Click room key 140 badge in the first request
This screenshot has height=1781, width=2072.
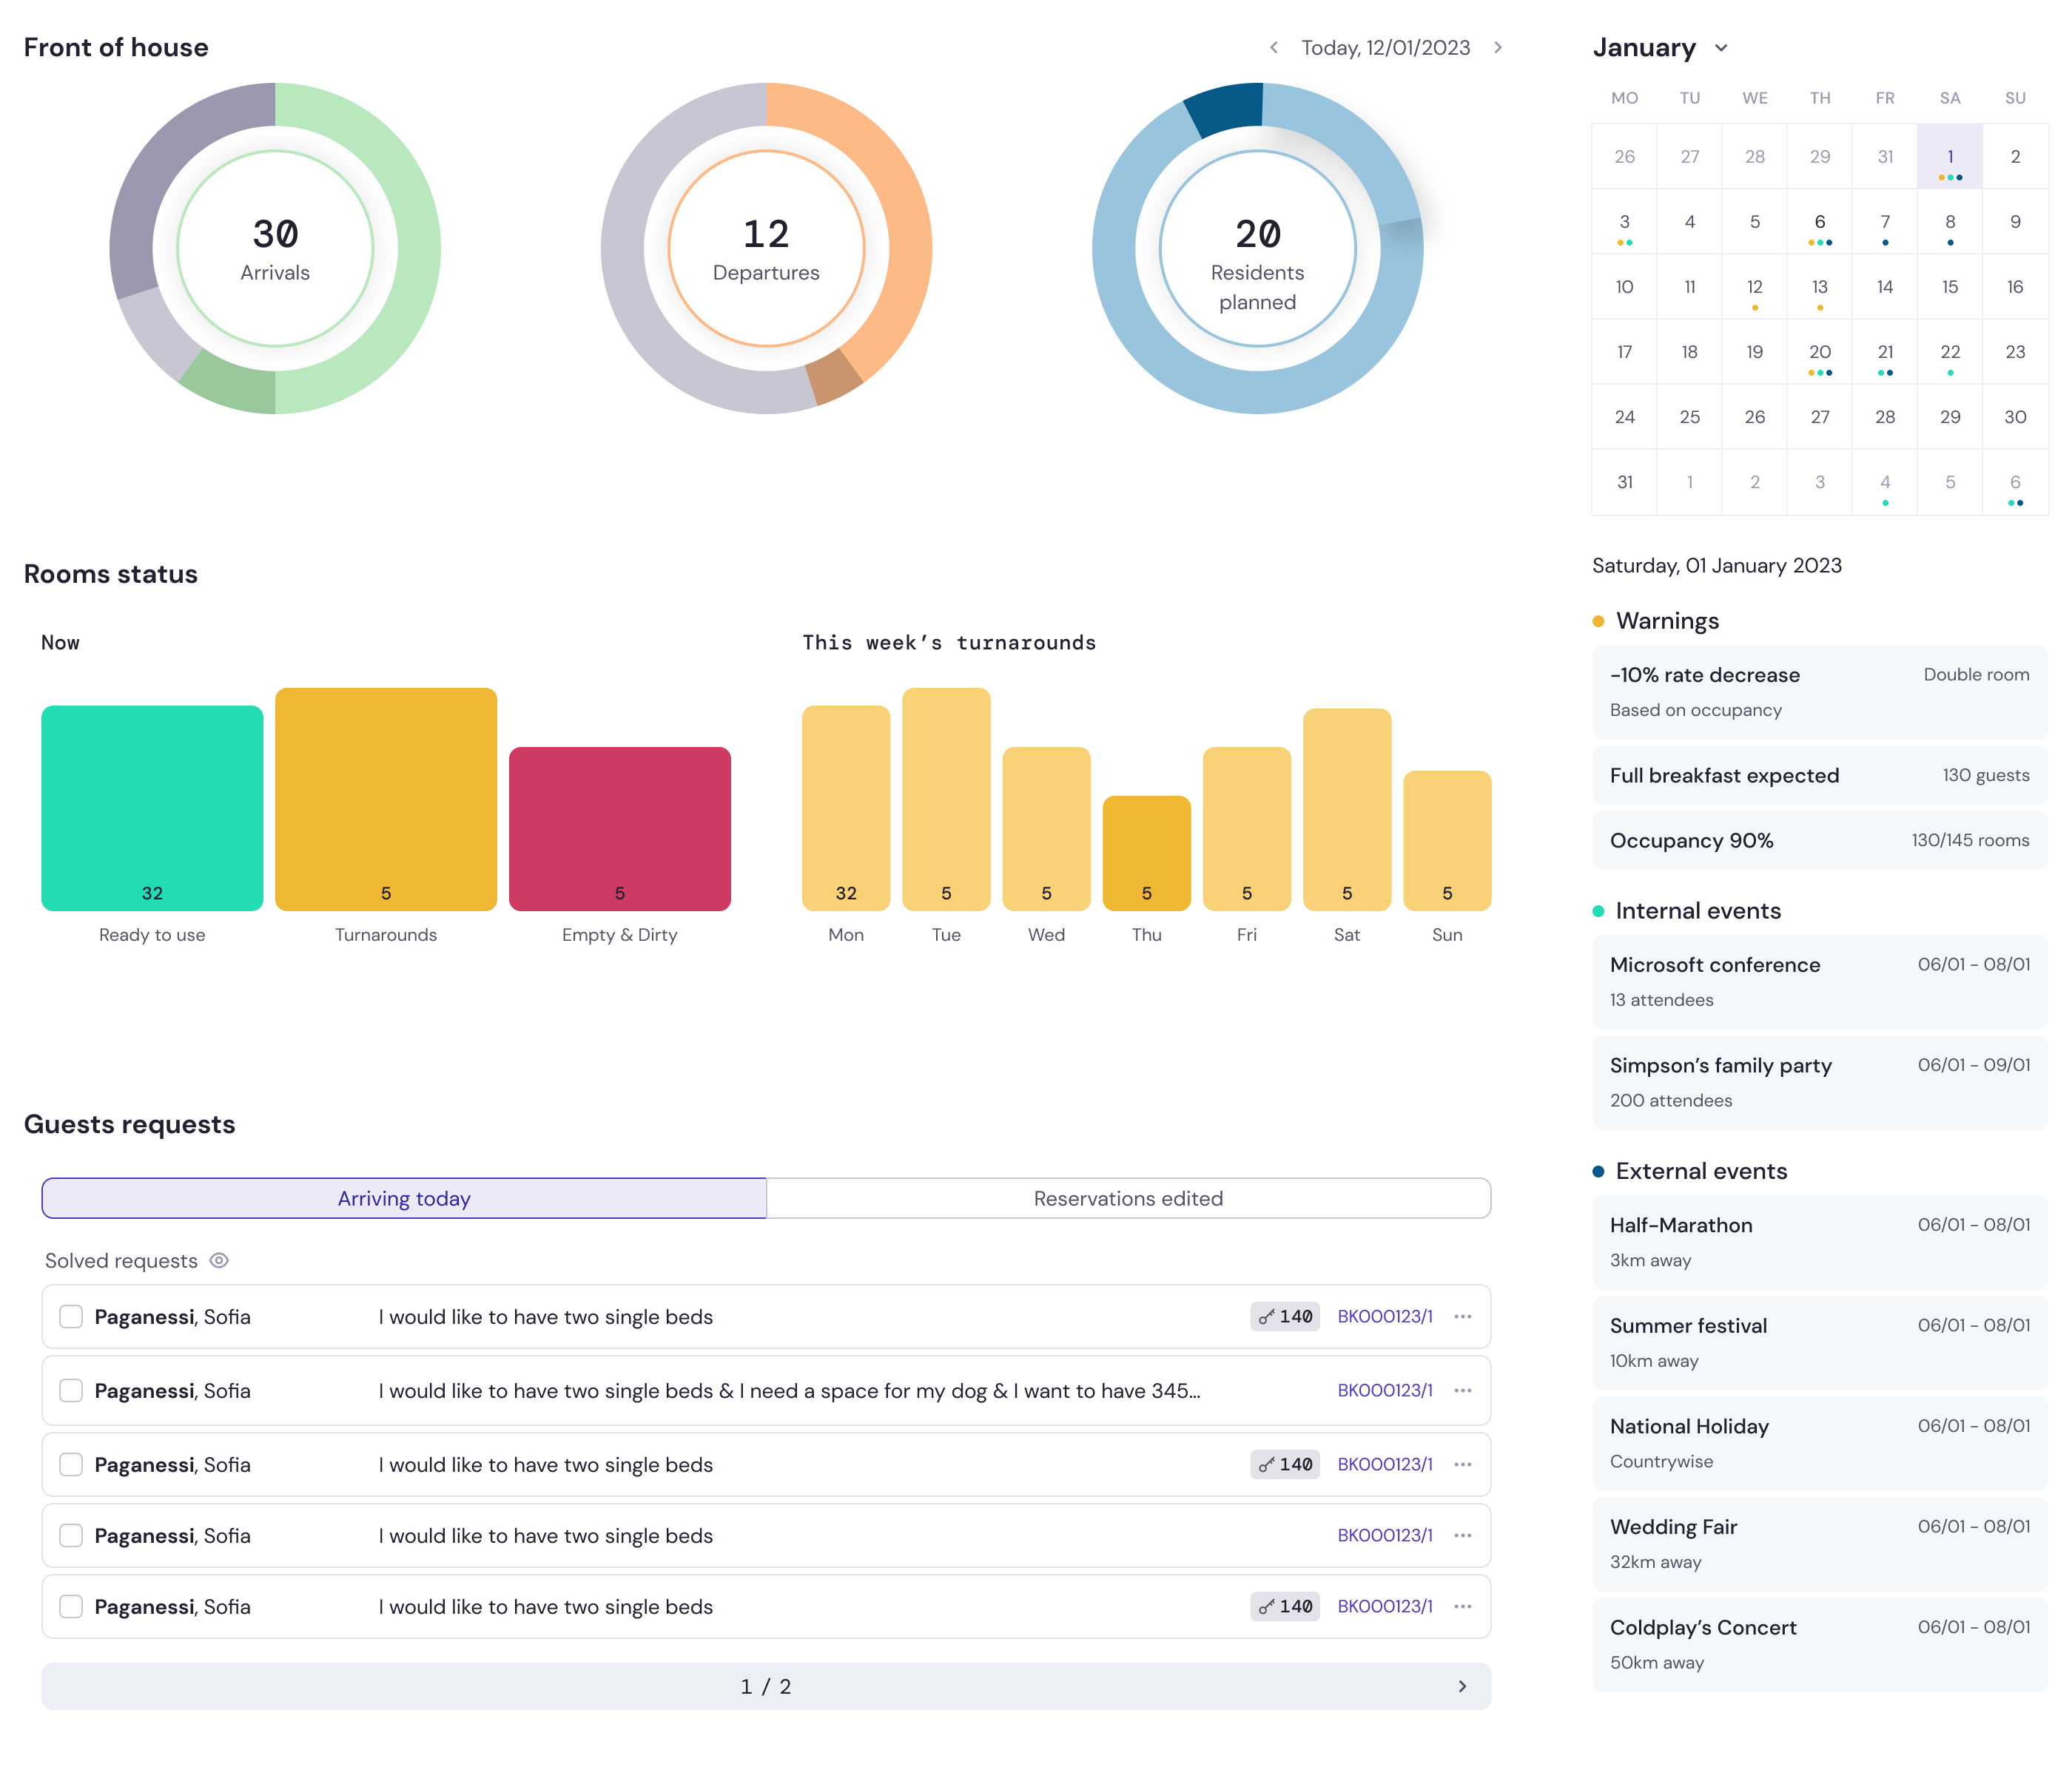(1285, 1317)
